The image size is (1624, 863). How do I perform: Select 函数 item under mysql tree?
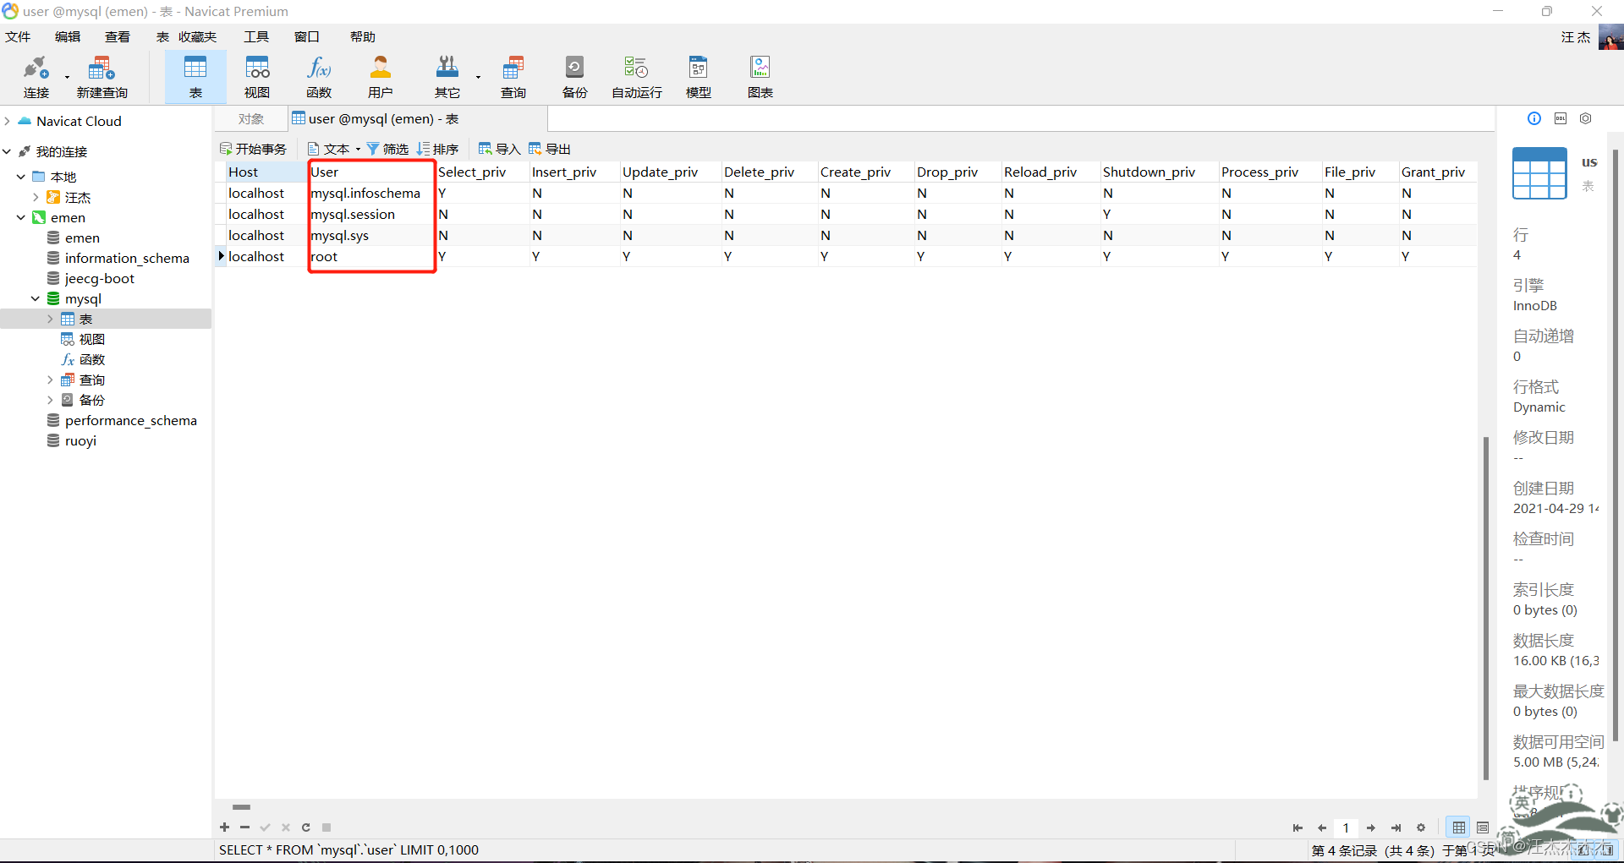[x=83, y=359]
